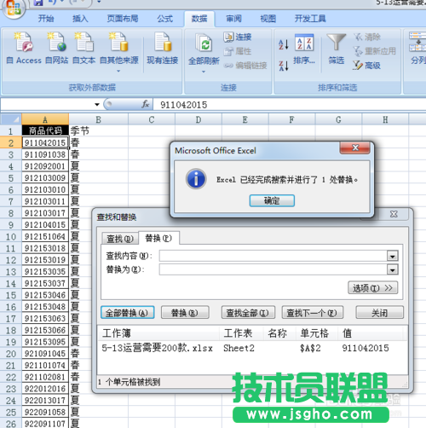Select header cell 商品代码
The width and height of the screenshot is (426, 428).
coord(45,131)
